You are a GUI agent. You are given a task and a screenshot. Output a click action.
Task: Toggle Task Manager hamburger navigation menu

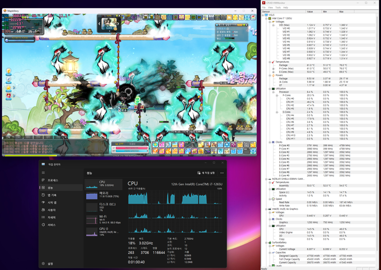(43, 173)
